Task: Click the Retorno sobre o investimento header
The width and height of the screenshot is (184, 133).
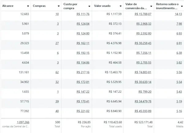Action: click(x=167, y=6)
